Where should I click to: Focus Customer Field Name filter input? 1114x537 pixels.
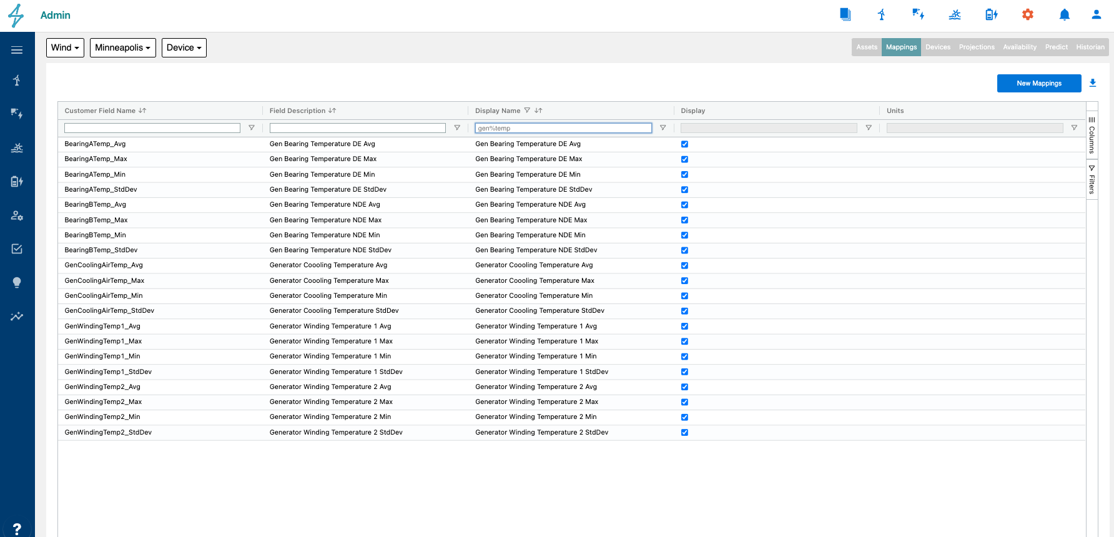tap(152, 128)
